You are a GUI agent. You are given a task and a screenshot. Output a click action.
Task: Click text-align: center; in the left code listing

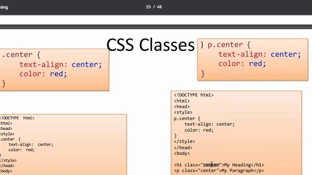31,144
